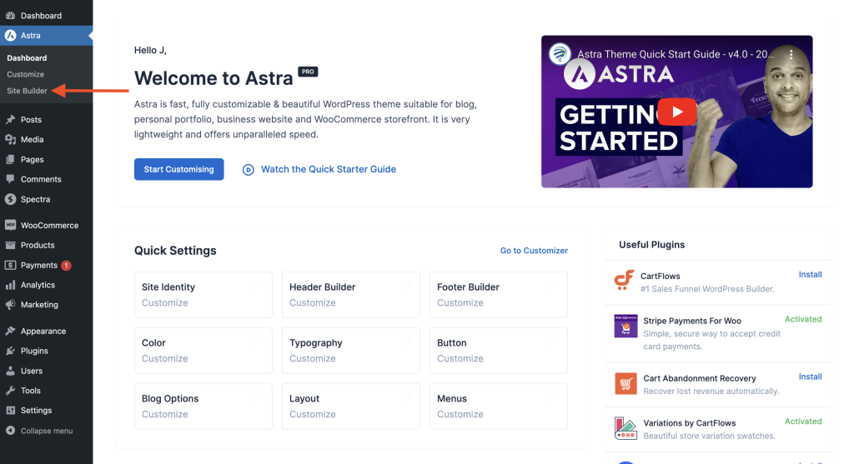The image size is (854, 464).
Task: Click the Quick Settings heading
Action: (175, 251)
